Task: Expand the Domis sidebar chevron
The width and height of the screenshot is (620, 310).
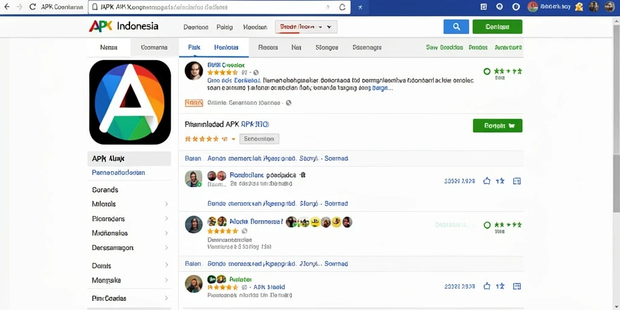Action: point(167,265)
